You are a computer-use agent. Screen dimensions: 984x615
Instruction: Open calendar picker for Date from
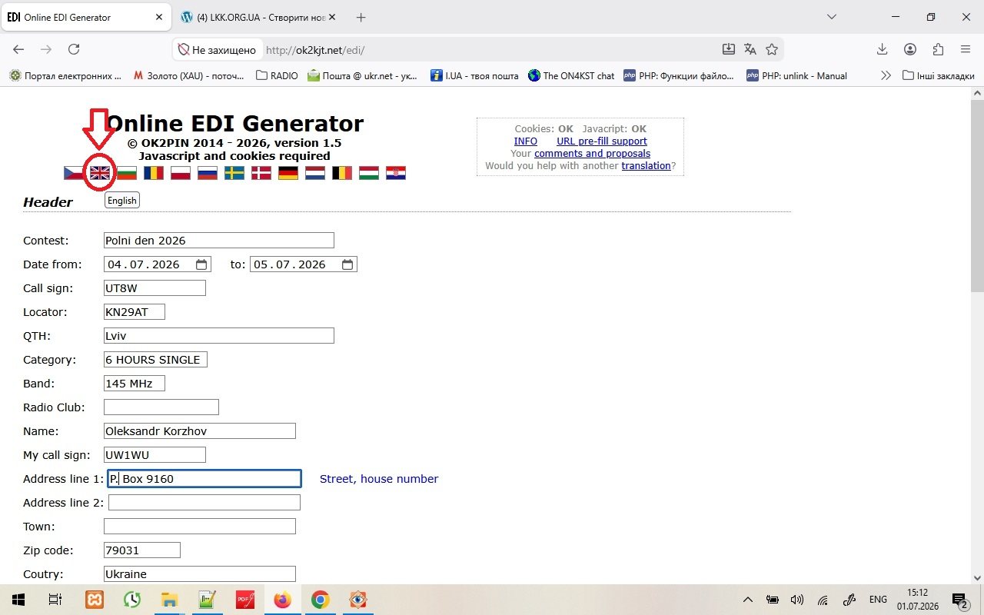pos(201,264)
